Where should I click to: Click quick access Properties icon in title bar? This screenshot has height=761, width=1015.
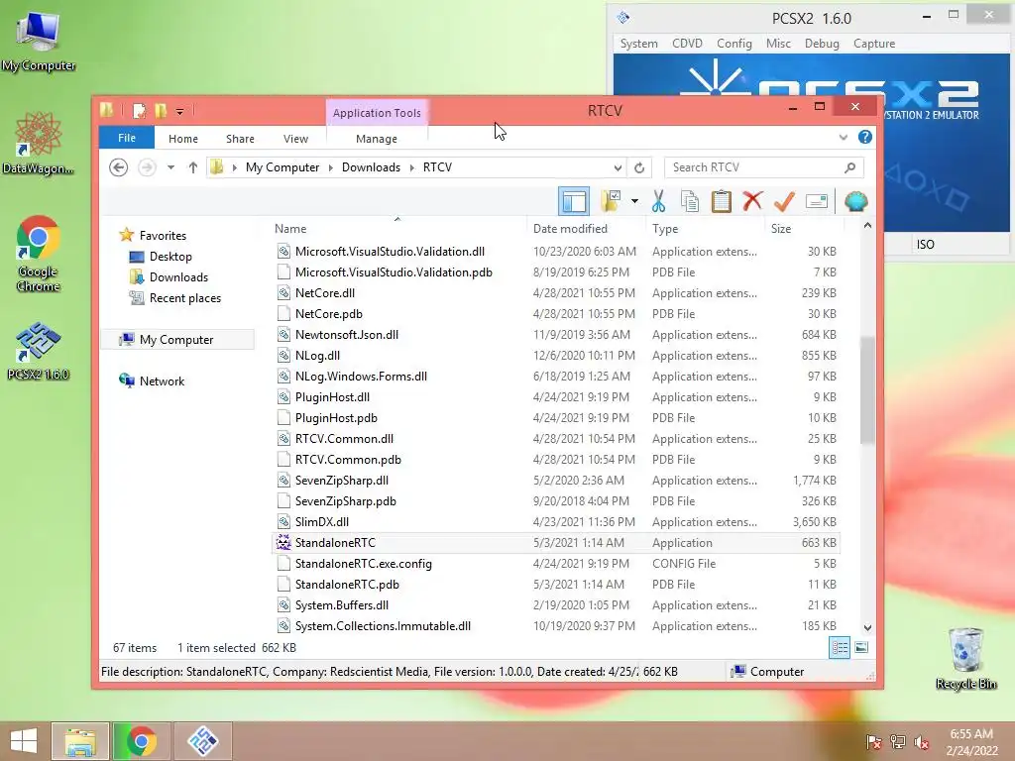[139, 111]
